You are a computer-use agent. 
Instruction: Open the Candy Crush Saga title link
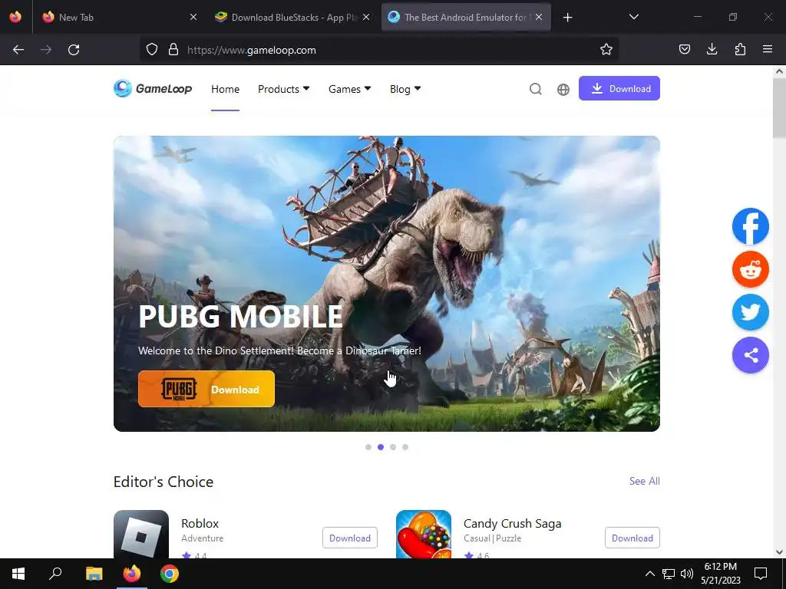pyautogui.click(x=512, y=523)
